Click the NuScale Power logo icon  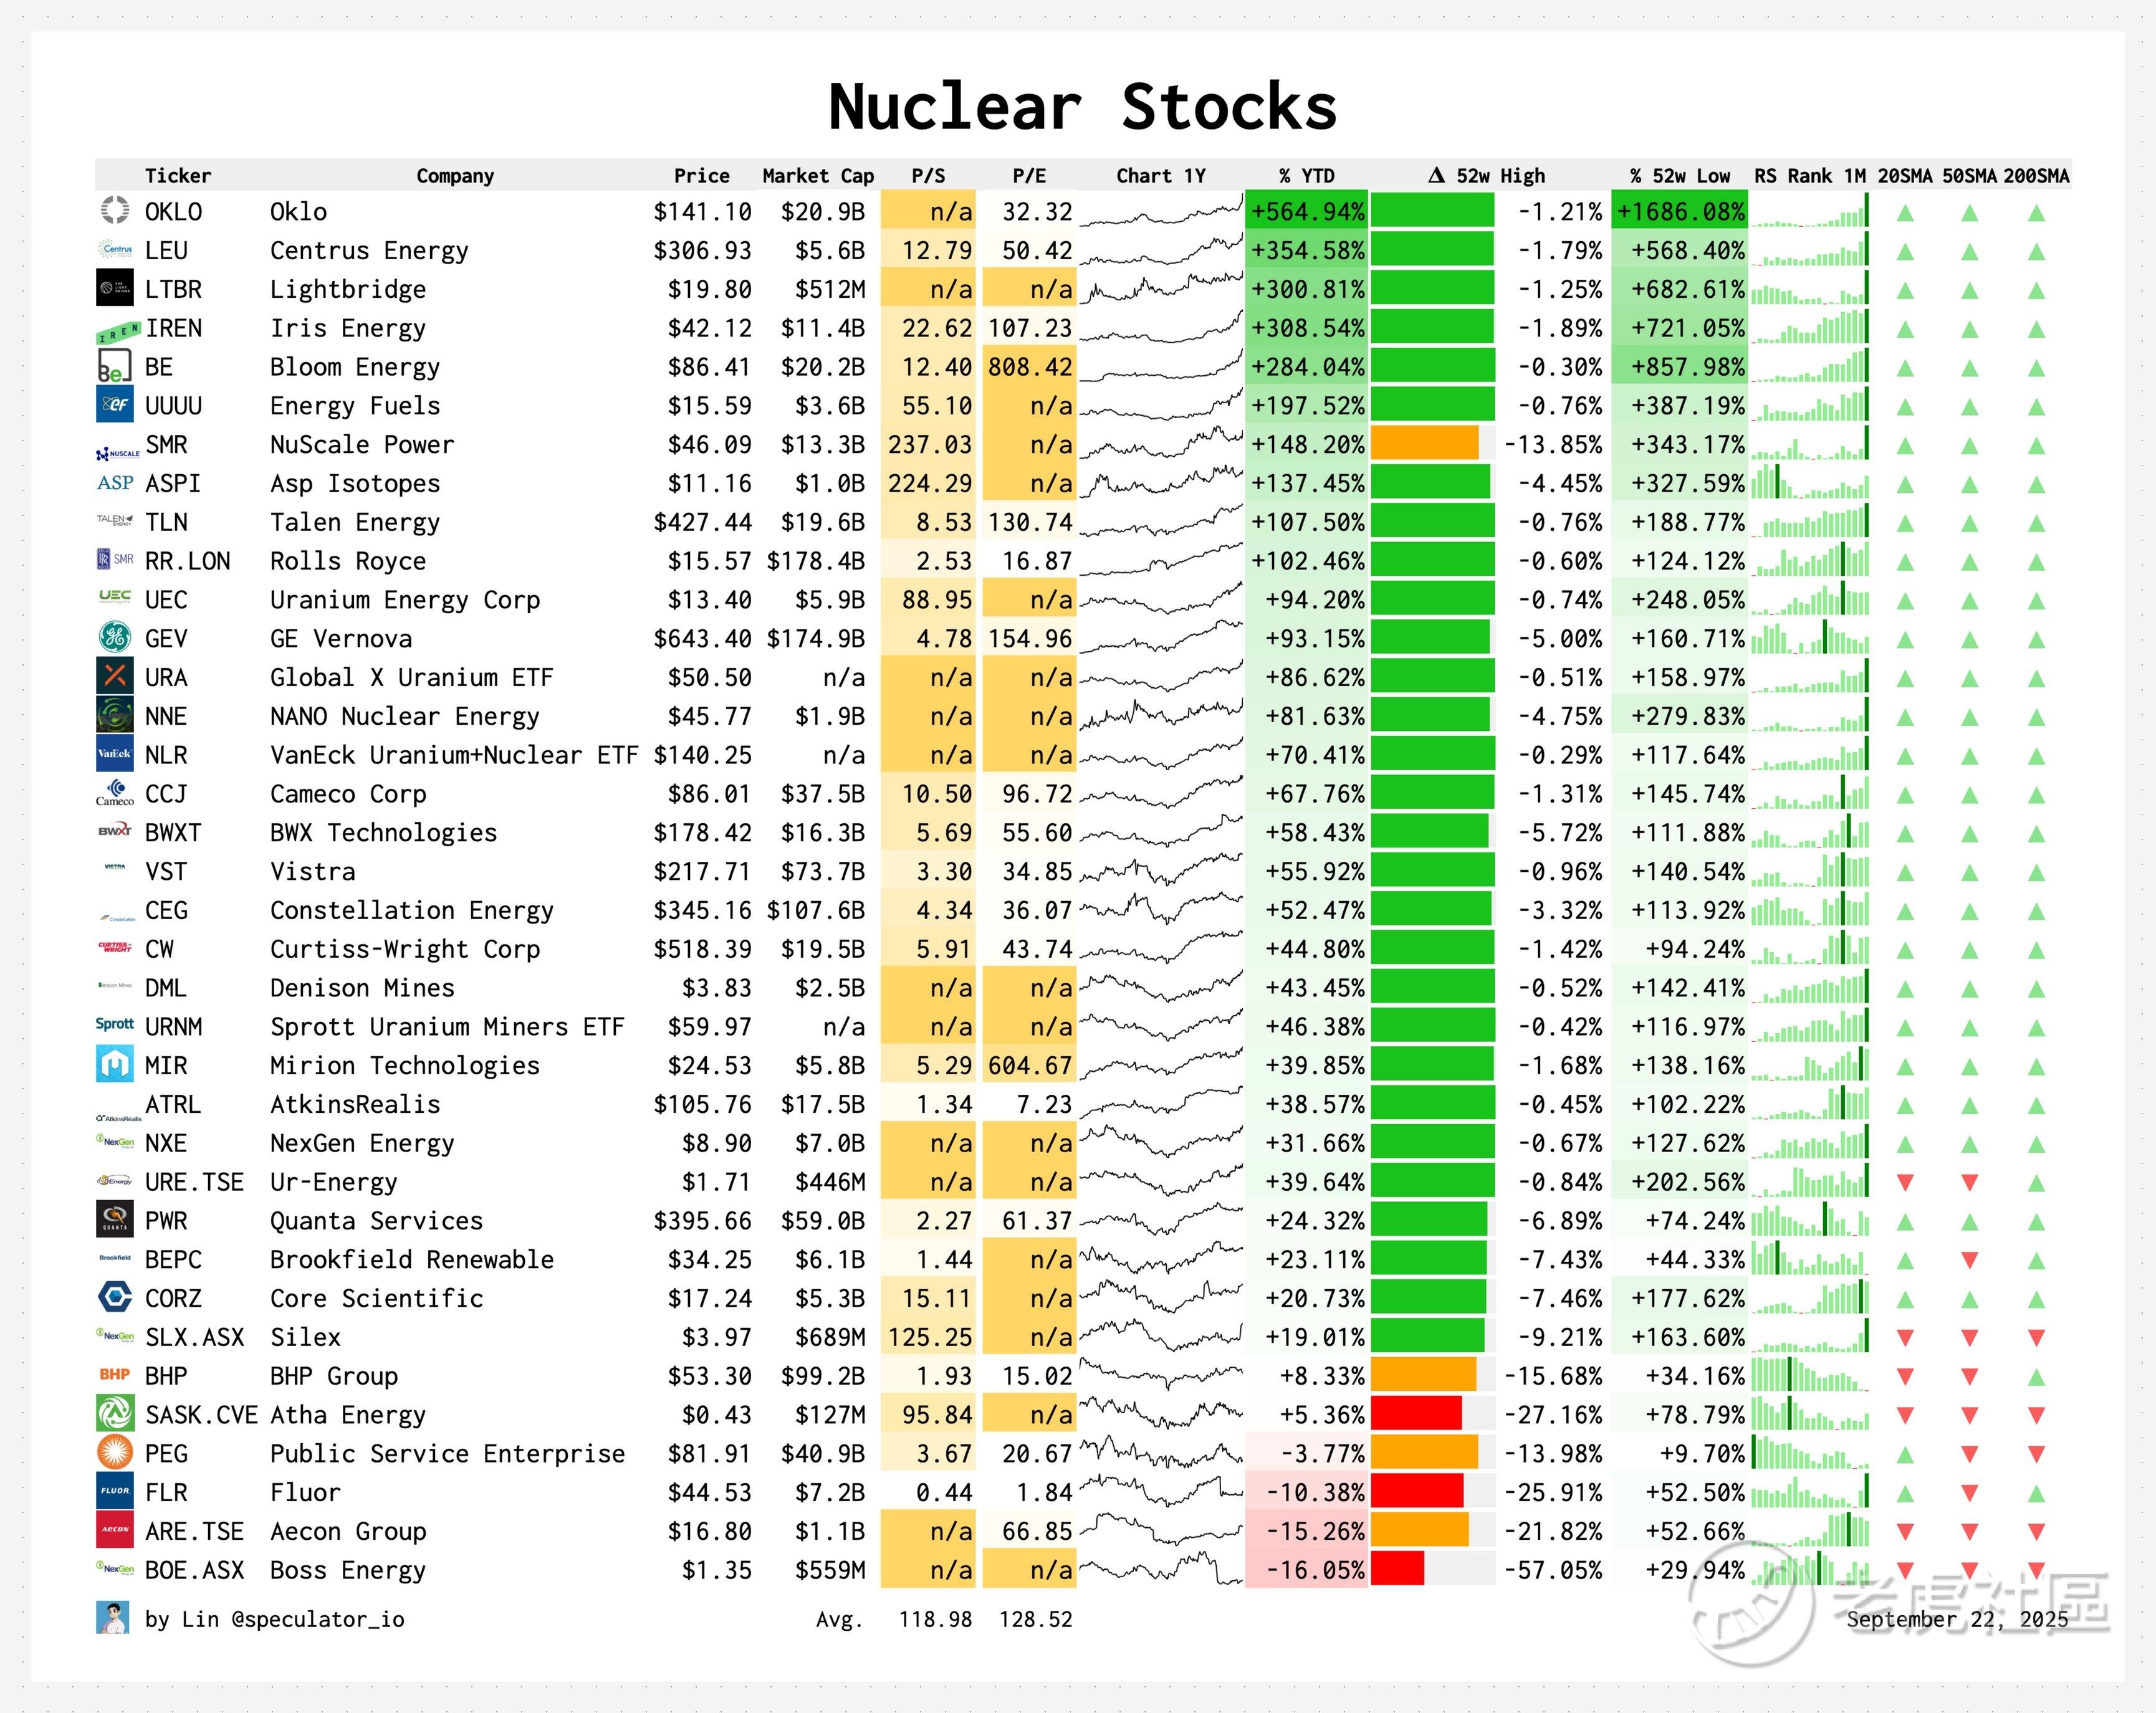(118, 453)
